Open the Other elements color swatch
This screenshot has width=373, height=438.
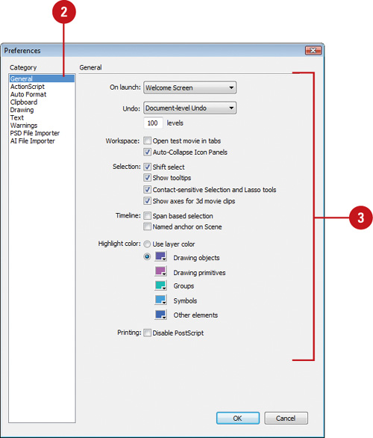click(161, 315)
